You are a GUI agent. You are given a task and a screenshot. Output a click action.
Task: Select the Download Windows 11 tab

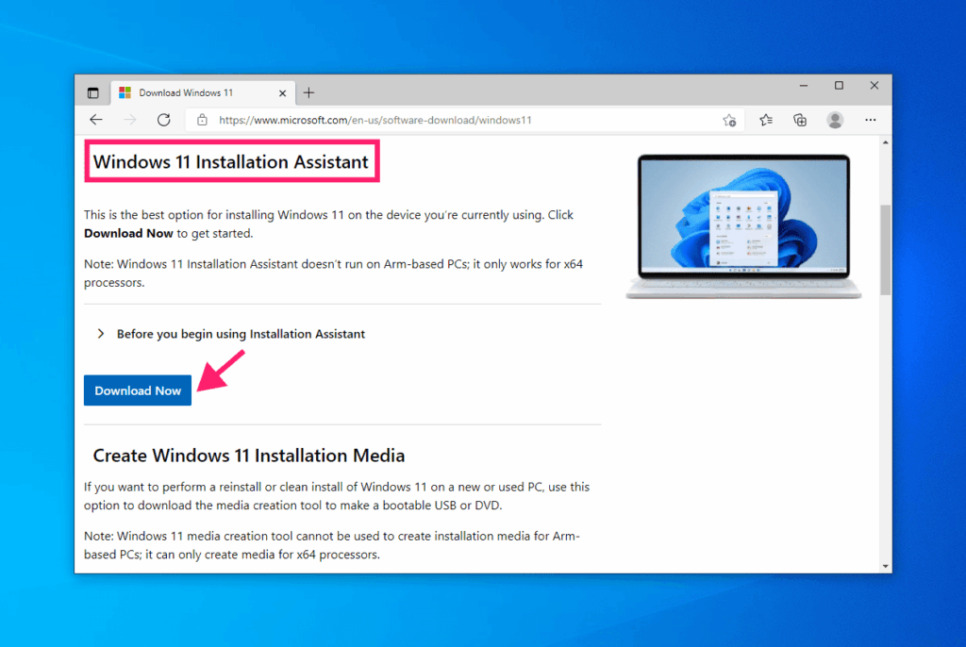203,92
